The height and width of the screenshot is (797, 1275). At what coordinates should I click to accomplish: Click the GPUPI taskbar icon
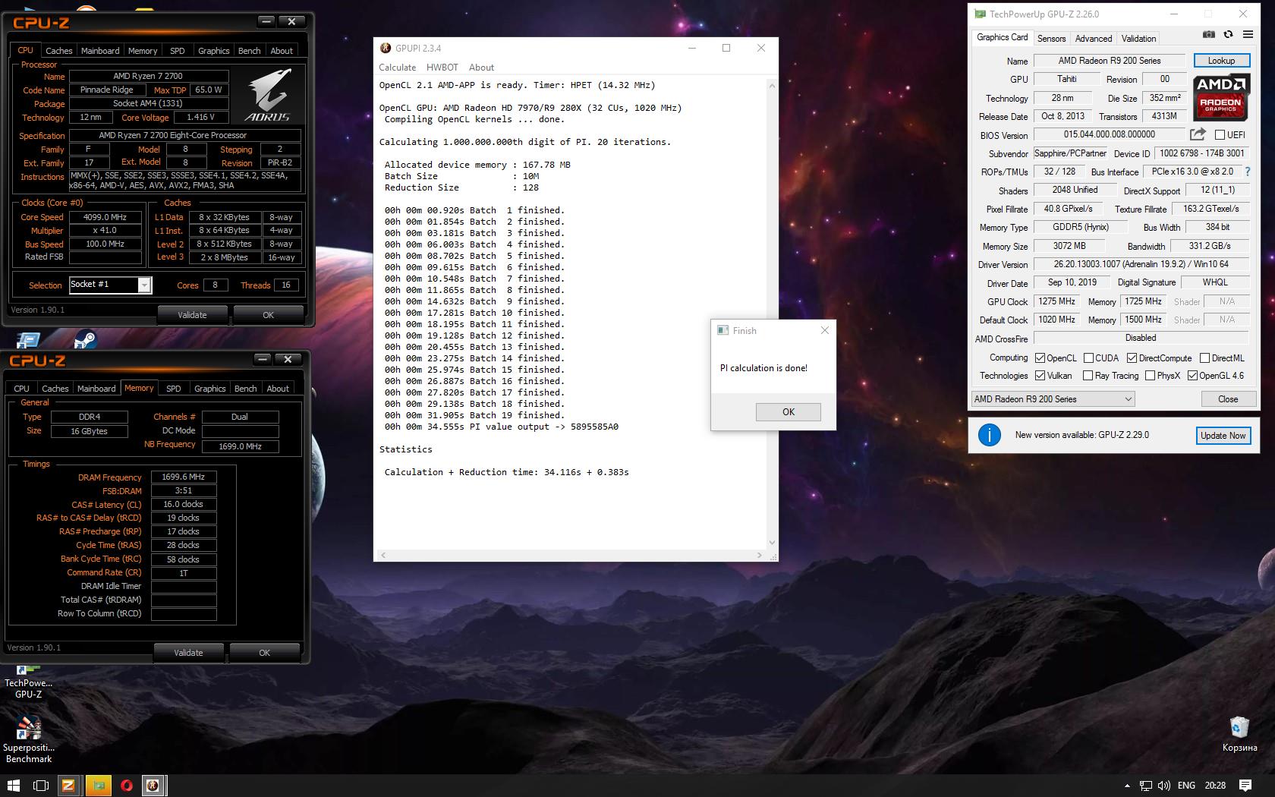(x=153, y=786)
